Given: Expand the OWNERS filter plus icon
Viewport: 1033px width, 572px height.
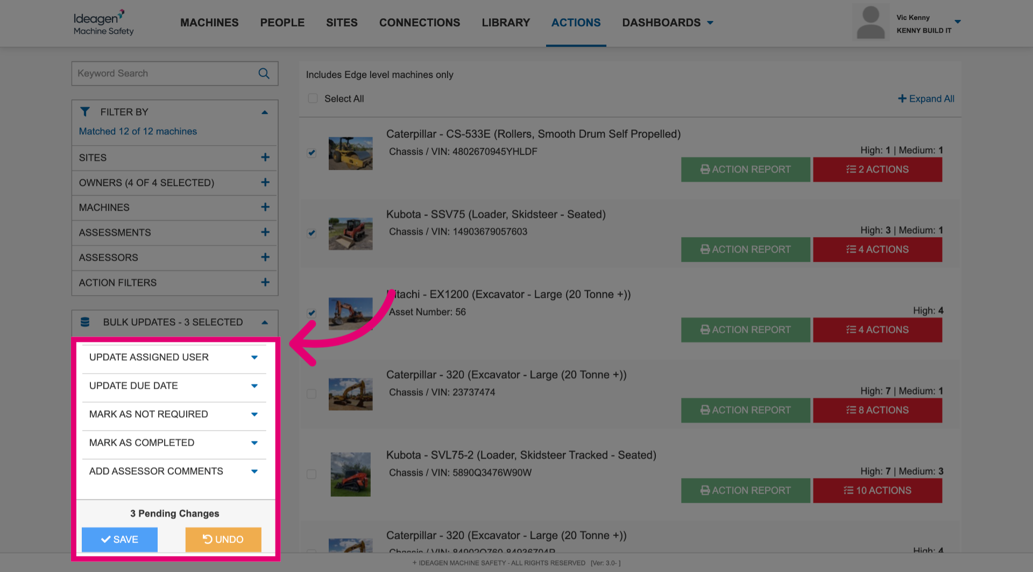Looking at the screenshot, I should 265,182.
